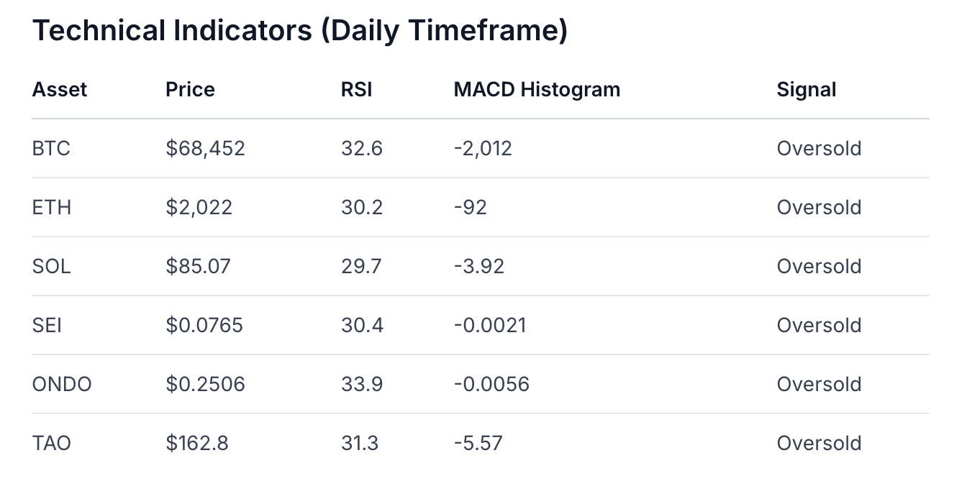Screen dimensions: 967x499
Task: Click the SOL RSI value 29.7
Action: (x=361, y=267)
